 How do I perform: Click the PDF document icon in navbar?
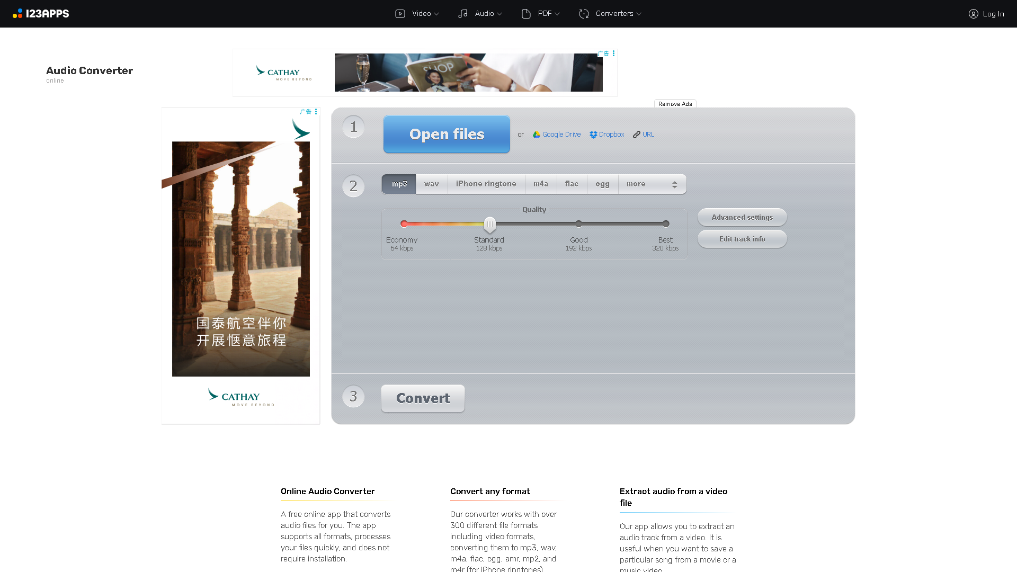point(525,13)
